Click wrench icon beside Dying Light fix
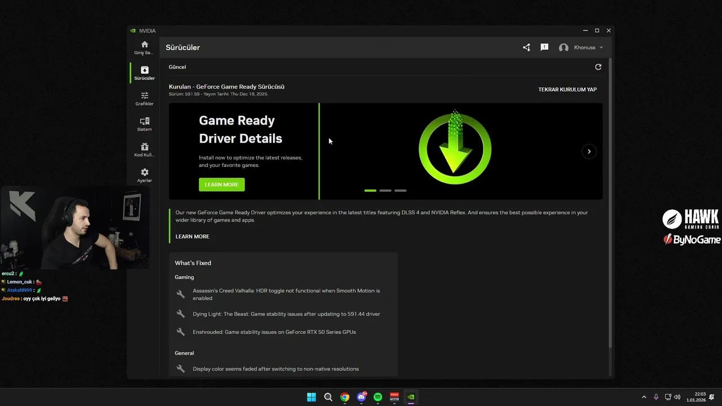 pos(180,314)
